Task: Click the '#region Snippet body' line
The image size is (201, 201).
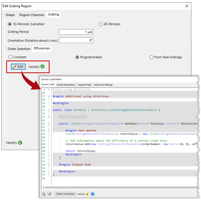Action: tap(75, 165)
